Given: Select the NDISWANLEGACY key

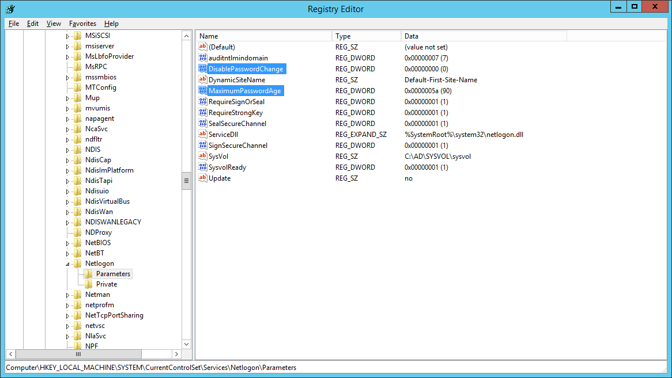Looking at the screenshot, I should point(113,222).
